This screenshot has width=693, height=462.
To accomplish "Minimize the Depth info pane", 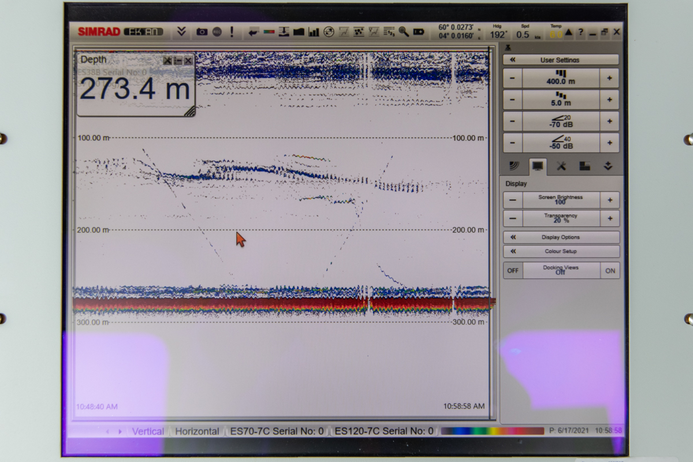I will coord(178,61).
